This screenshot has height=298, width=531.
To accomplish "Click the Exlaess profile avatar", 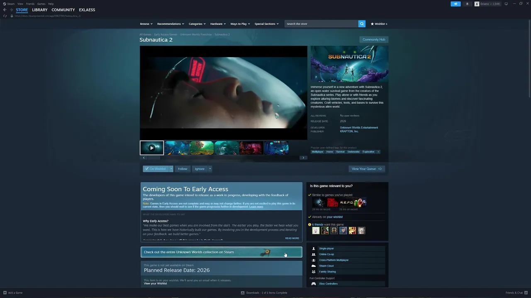I will [477, 4].
